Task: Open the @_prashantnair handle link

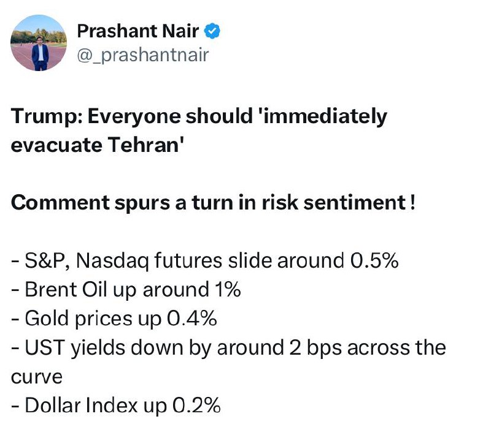Action: click(x=143, y=55)
